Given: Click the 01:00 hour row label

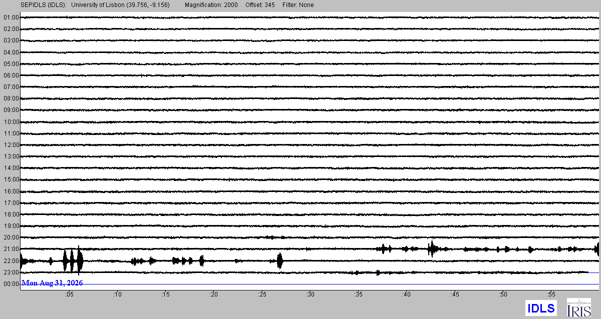Looking at the screenshot, I should 11,17.
